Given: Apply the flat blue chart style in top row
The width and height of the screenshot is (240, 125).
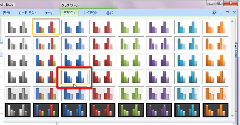Looking at the screenshot, I should click(x=74, y=27).
